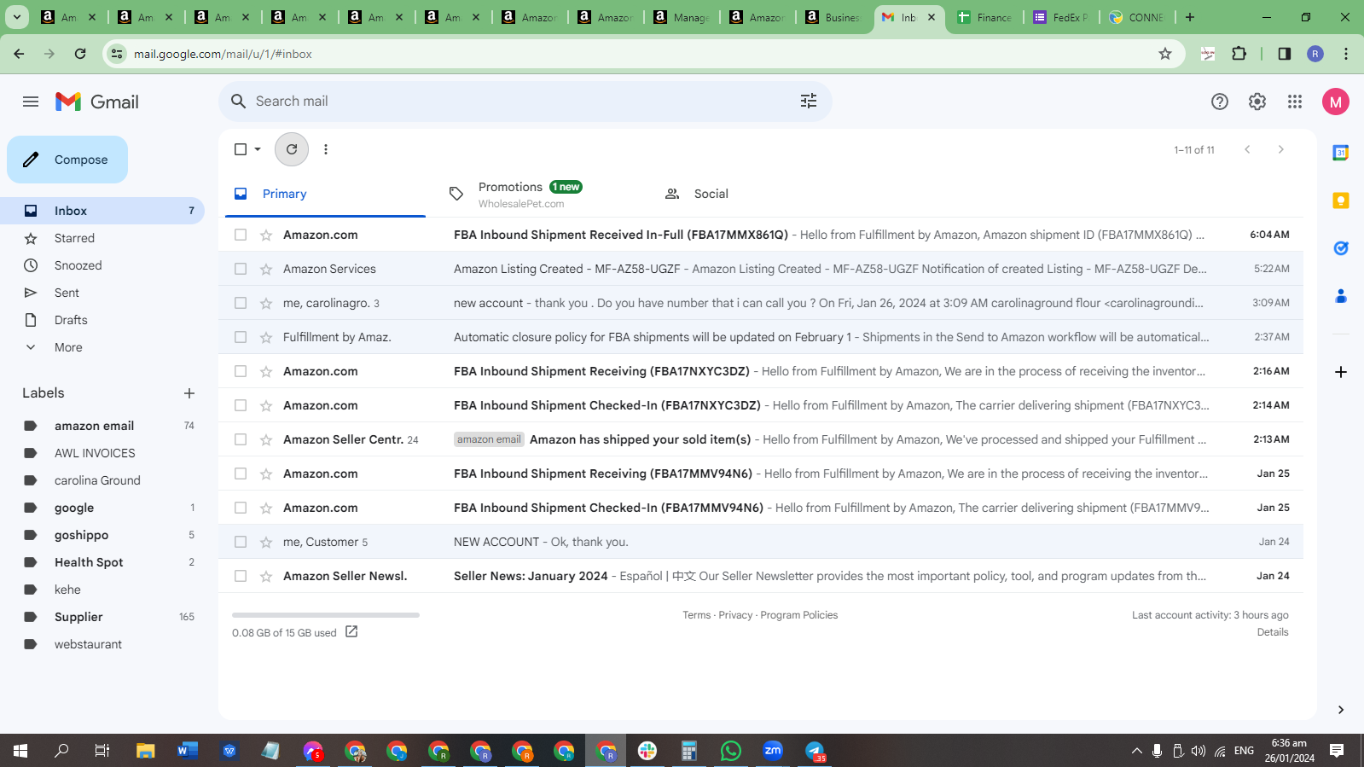The width and height of the screenshot is (1364, 767).
Task: Select the Automatic closure policy email checkbox
Action: tap(241, 337)
